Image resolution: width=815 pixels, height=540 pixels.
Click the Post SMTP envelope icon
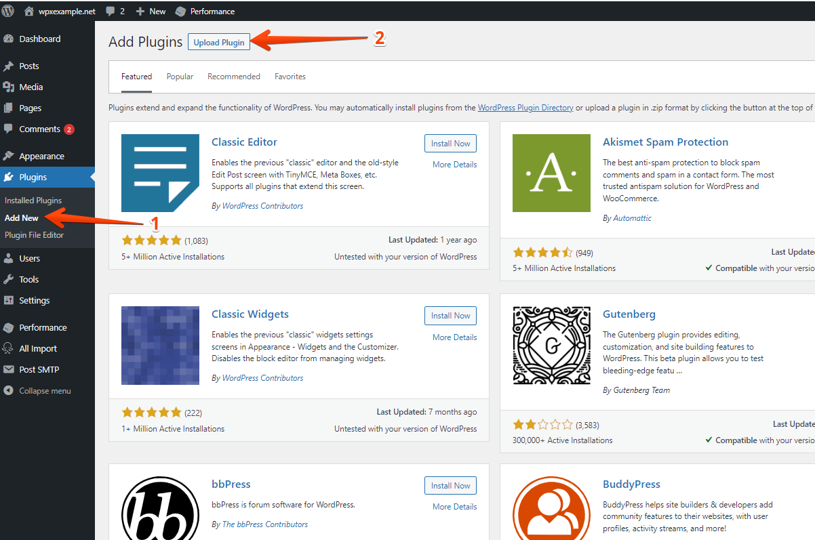(x=9, y=370)
